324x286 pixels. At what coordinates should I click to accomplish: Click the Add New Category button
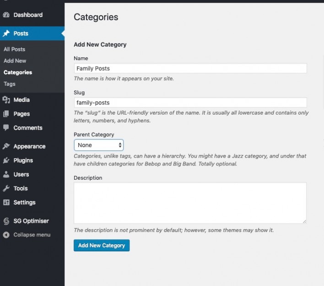tap(102, 246)
